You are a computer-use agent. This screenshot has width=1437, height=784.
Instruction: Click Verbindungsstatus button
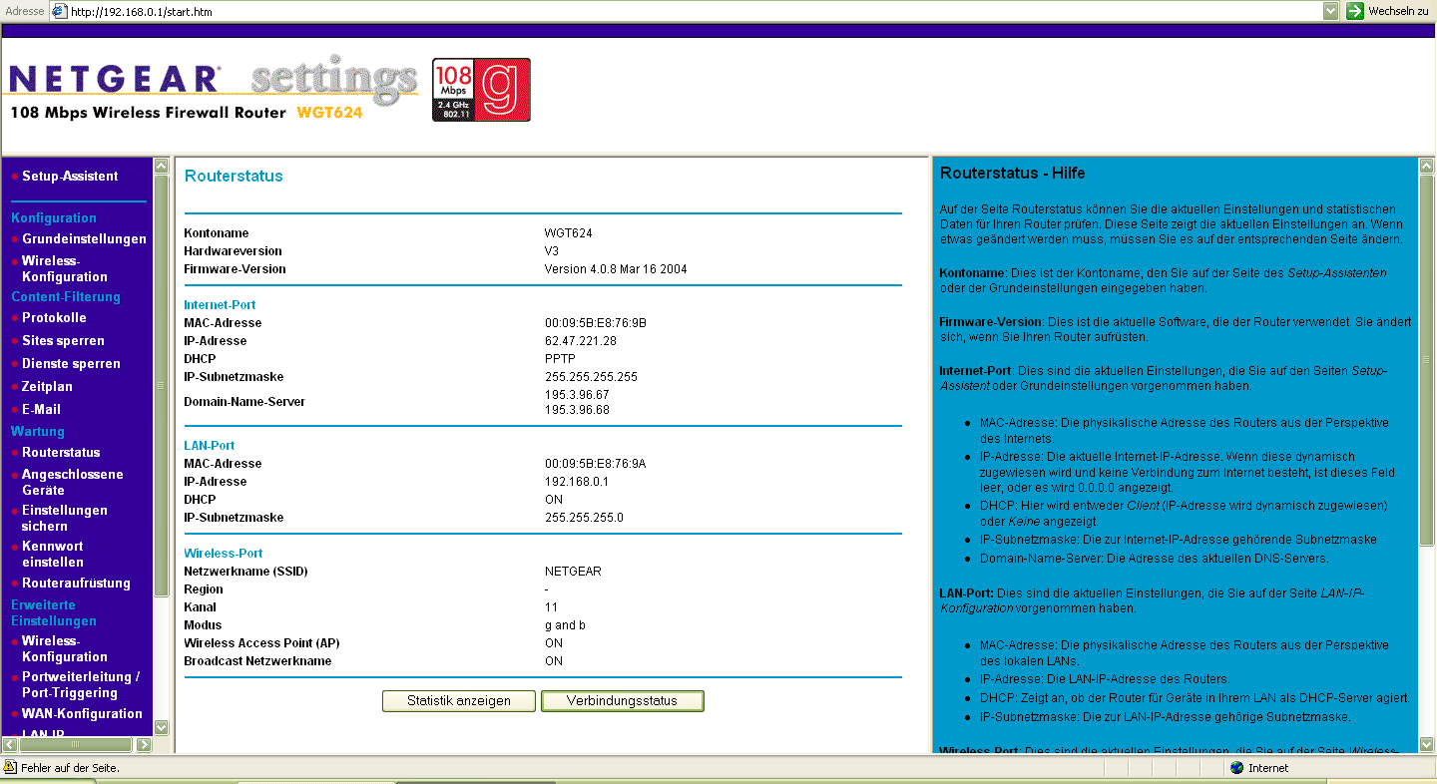tap(622, 700)
